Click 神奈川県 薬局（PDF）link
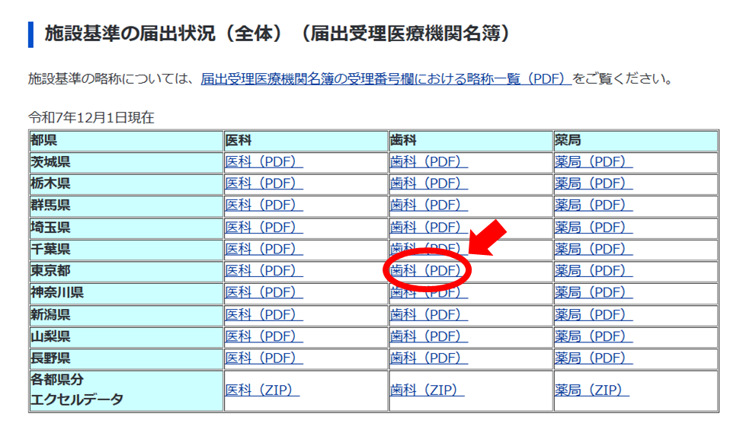743x433 pixels. [x=593, y=293]
